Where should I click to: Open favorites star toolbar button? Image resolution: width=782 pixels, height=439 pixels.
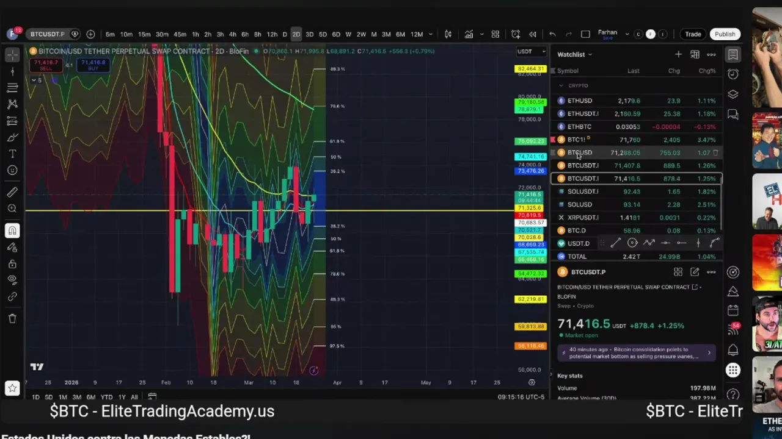[x=12, y=388]
